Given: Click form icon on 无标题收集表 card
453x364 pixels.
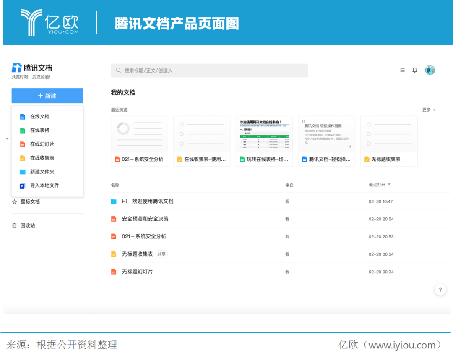Looking at the screenshot, I should (367, 159).
